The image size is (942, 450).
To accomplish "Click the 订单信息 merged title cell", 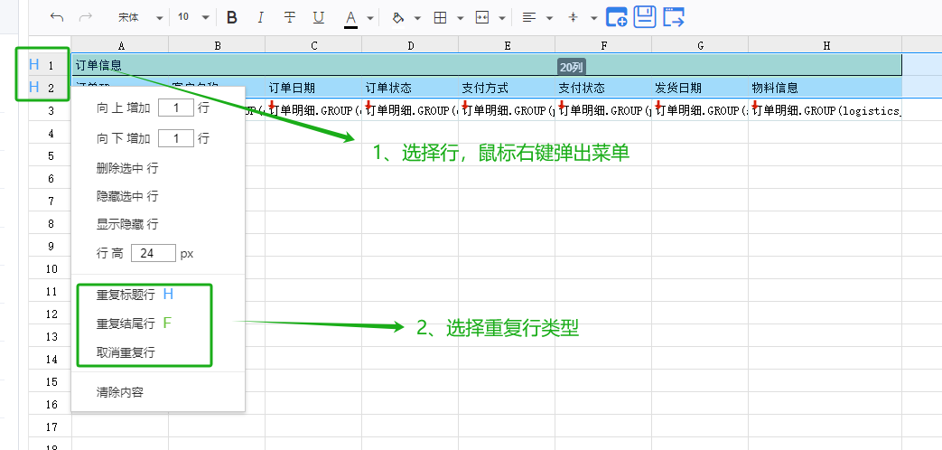I will (487, 65).
